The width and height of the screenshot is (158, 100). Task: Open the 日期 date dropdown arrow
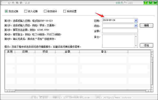pyautogui.click(x=136, y=20)
